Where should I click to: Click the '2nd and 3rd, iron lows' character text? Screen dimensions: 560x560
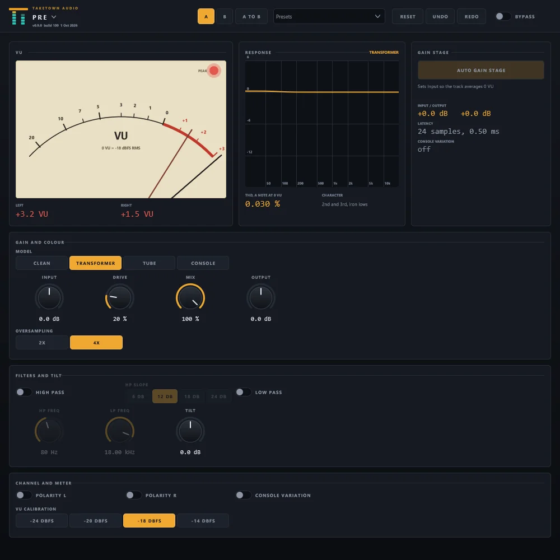tap(344, 204)
